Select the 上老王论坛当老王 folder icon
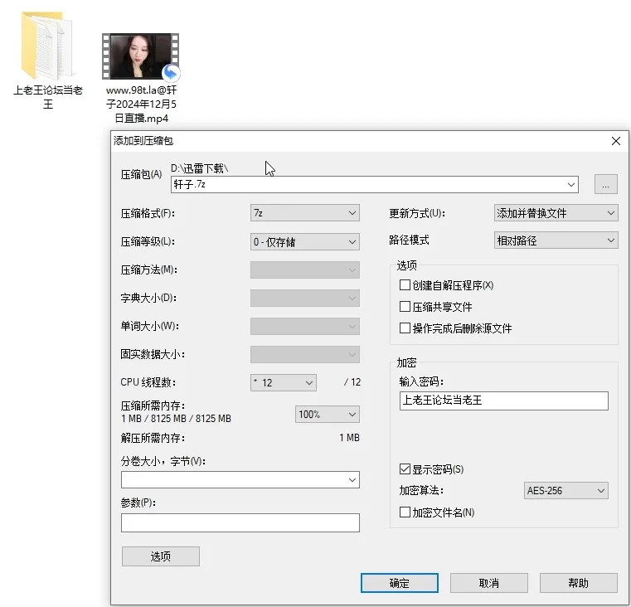631x607 pixels. click(x=47, y=46)
